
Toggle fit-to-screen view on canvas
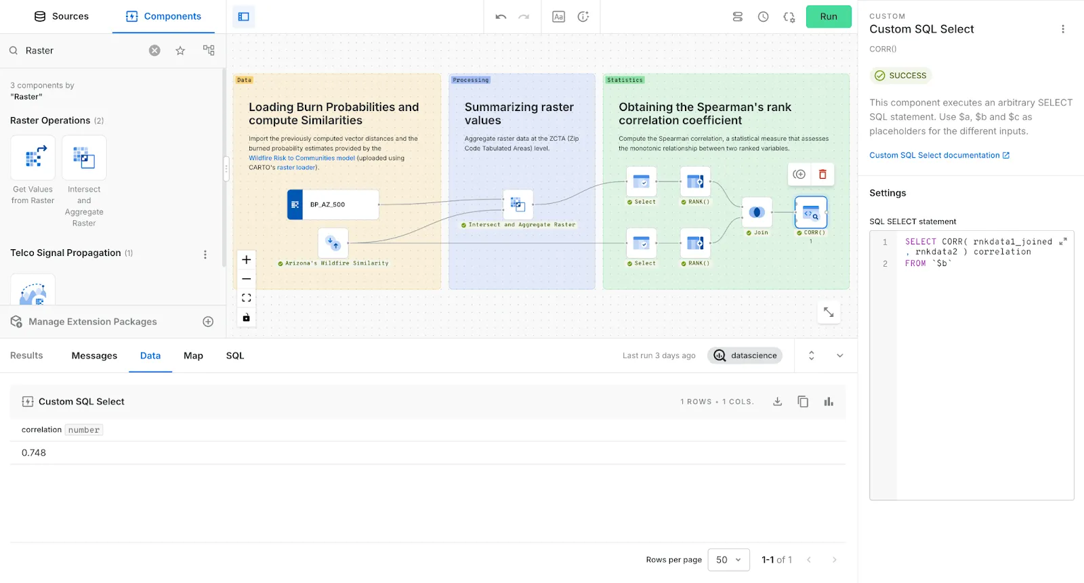point(247,298)
